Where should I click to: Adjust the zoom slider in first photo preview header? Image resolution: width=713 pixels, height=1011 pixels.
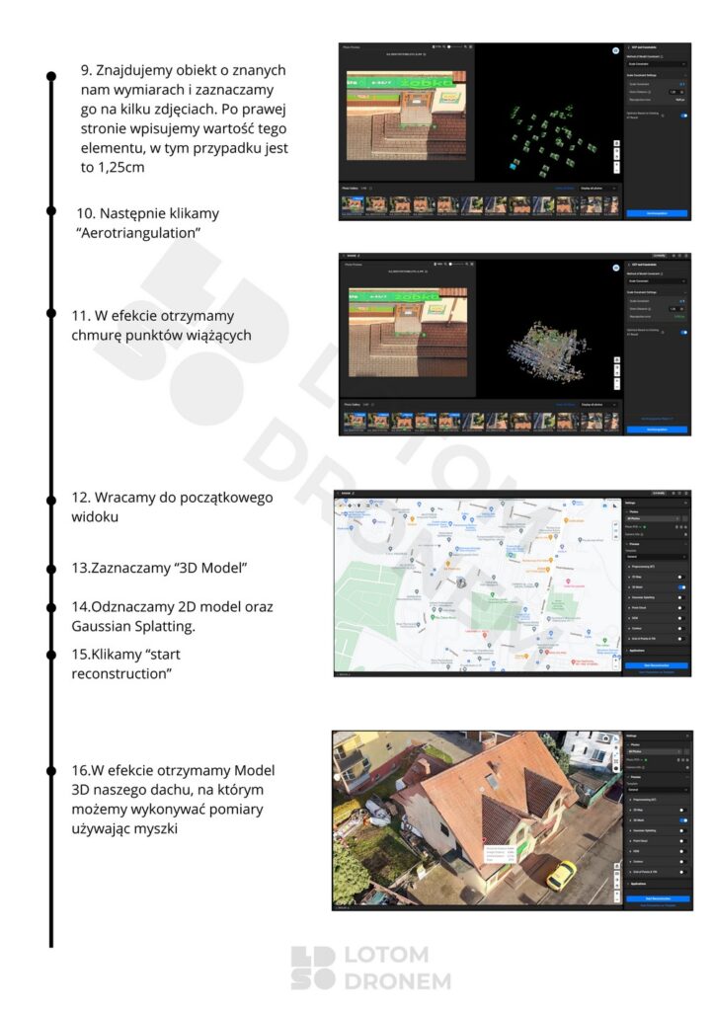point(456,46)
